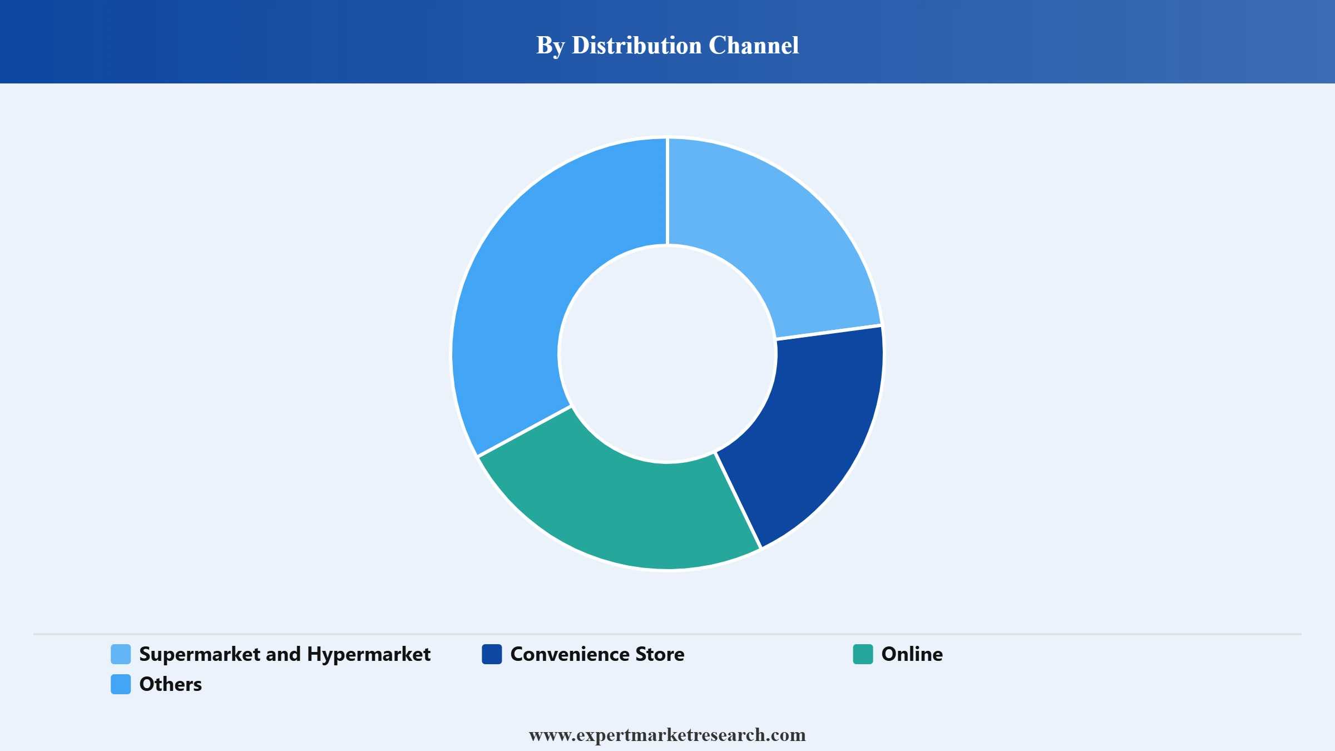Click the Online legend color swatch

[x=863, y=654]
